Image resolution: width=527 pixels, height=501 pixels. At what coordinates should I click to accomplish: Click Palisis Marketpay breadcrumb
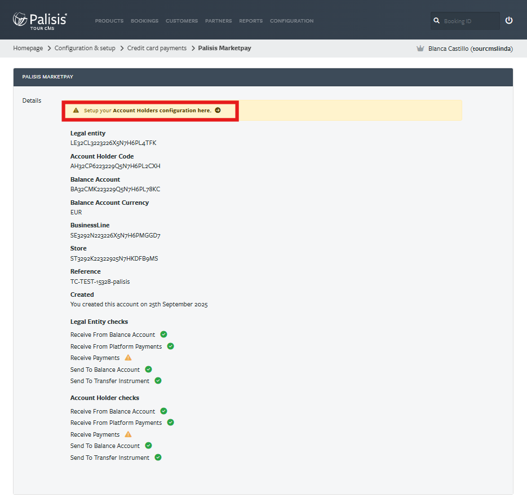tap(224, 48)
